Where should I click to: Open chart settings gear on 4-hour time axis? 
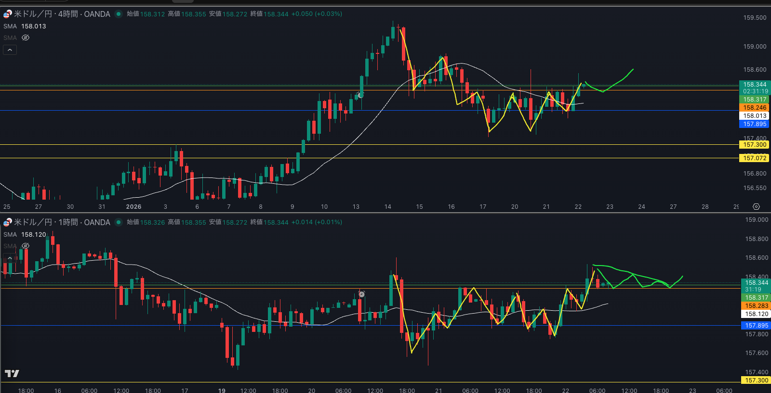(756, 206)
